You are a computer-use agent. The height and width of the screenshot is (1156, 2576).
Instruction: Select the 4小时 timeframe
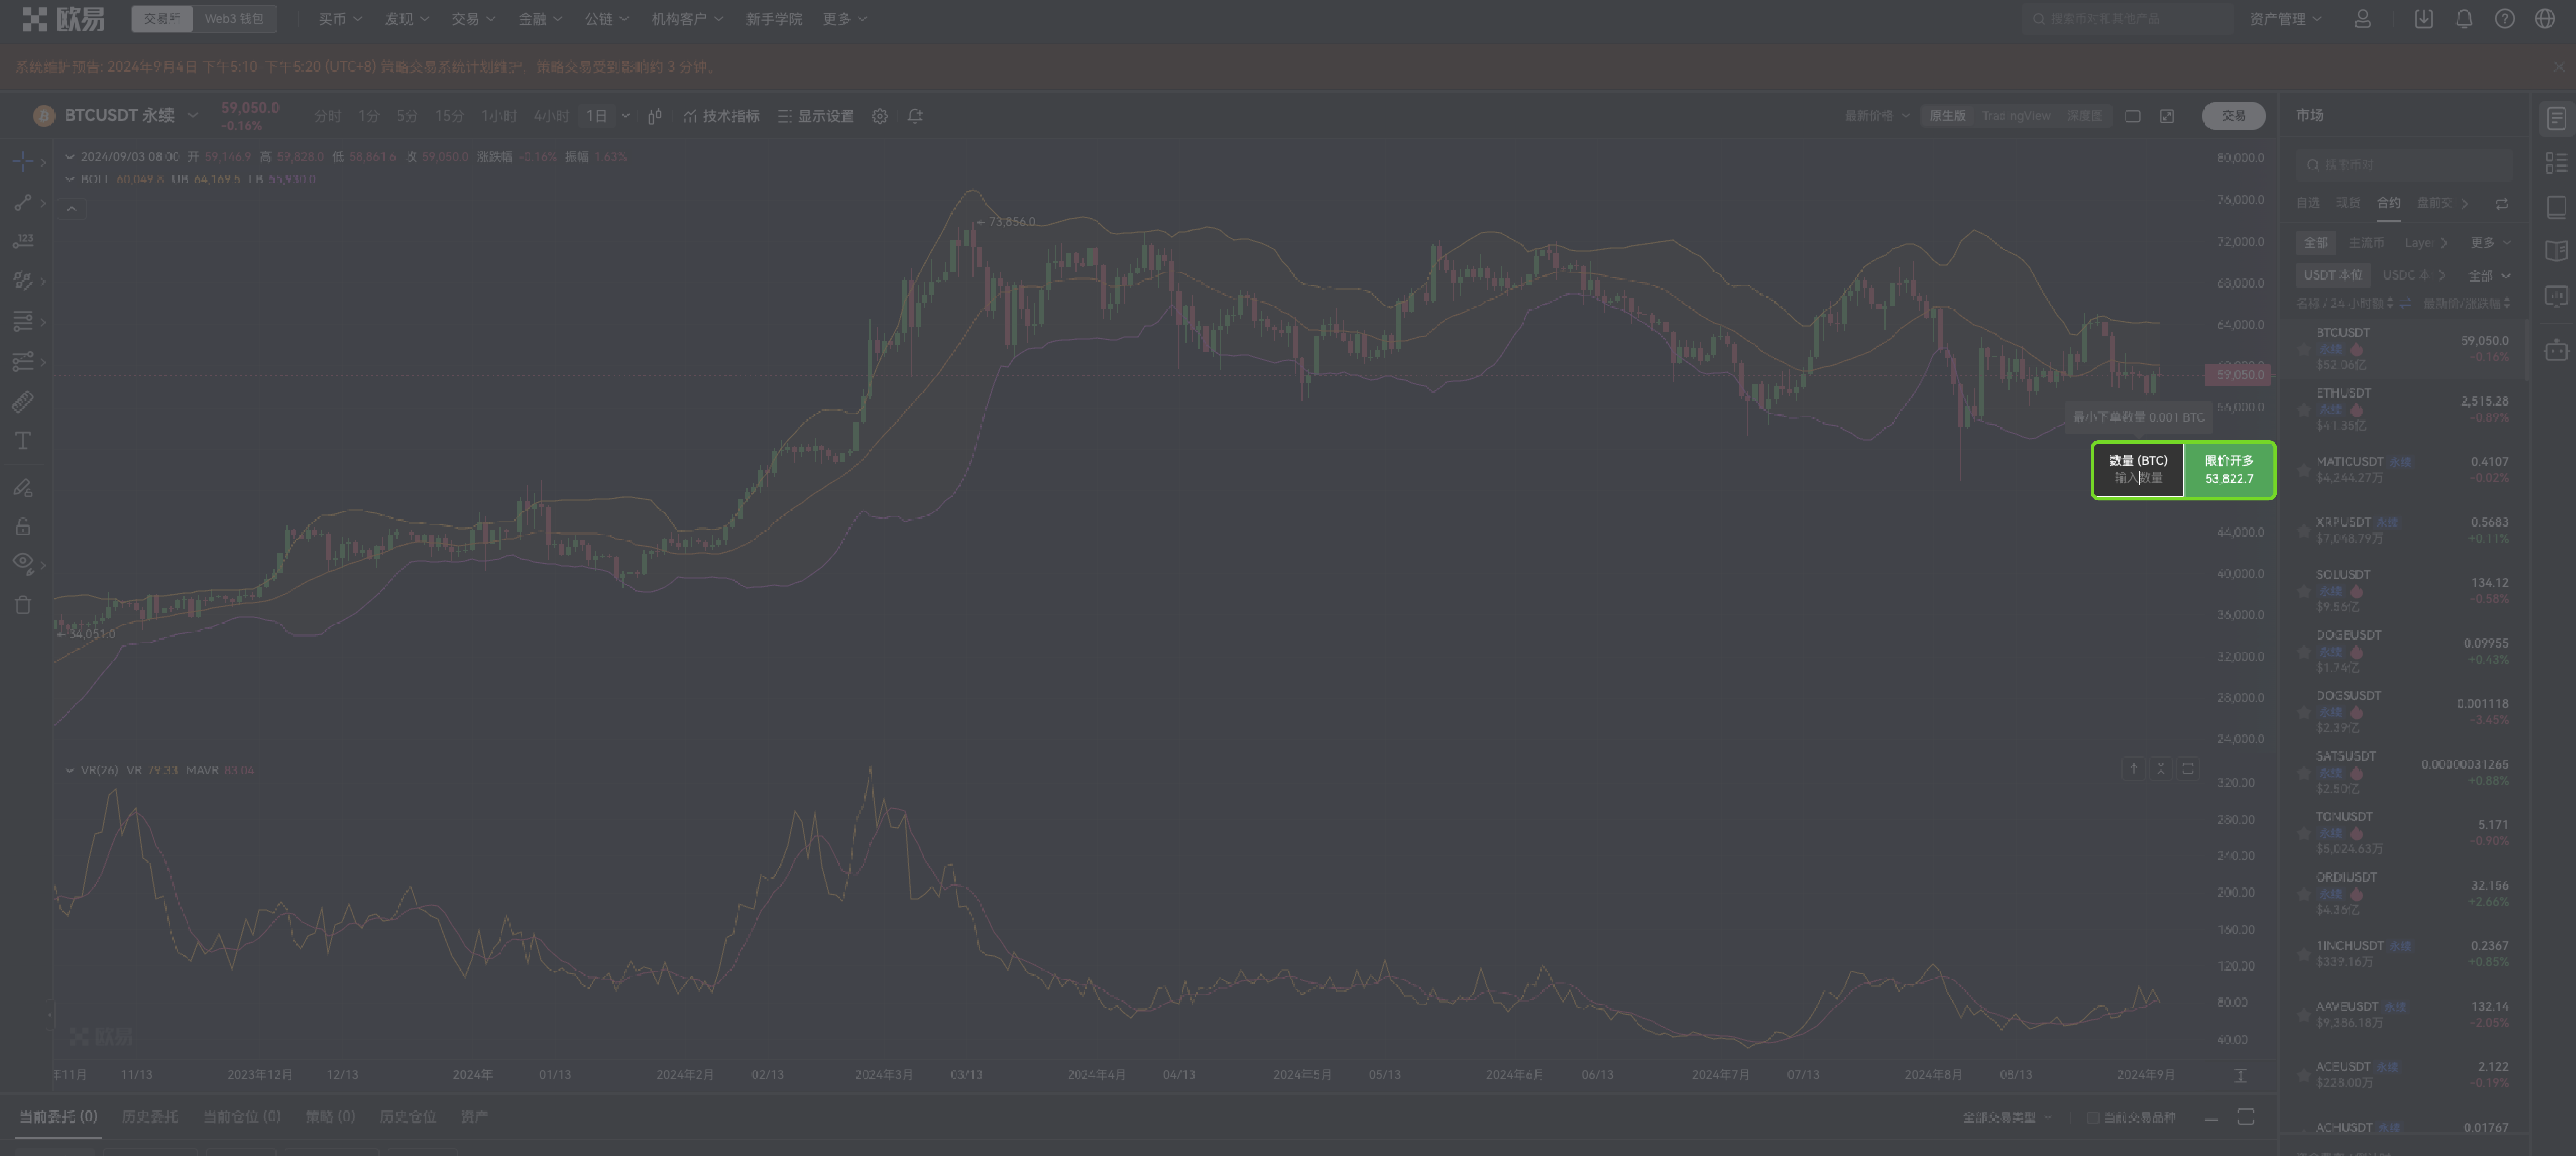point(551,116)
